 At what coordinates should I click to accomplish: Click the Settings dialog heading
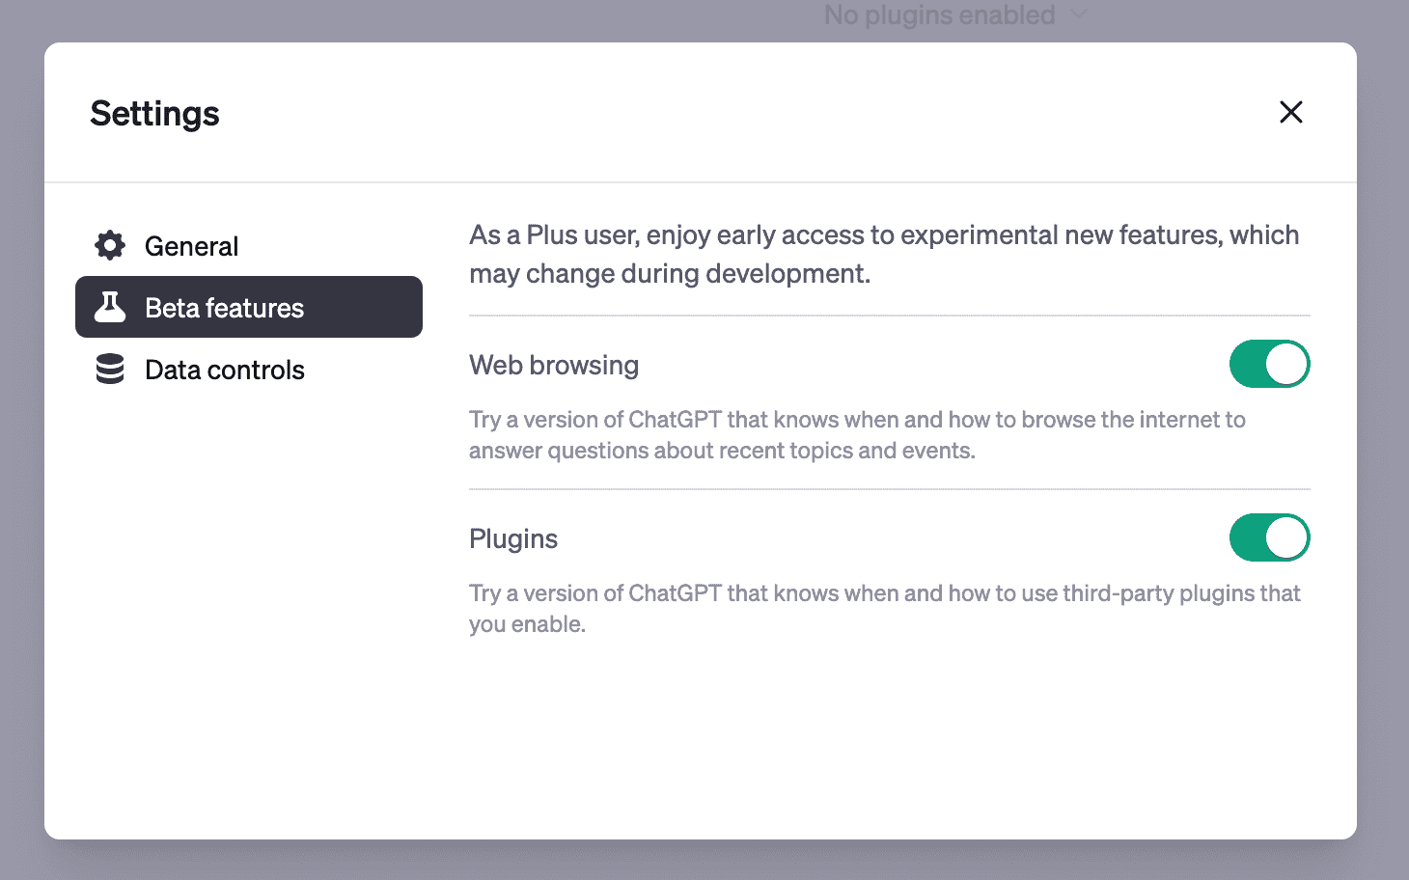pos(154,114)
